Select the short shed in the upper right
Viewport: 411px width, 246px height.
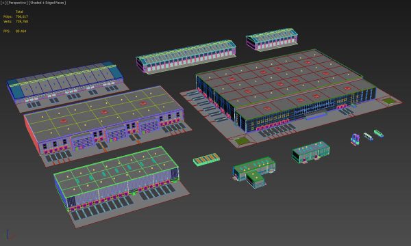pos(272,39)
